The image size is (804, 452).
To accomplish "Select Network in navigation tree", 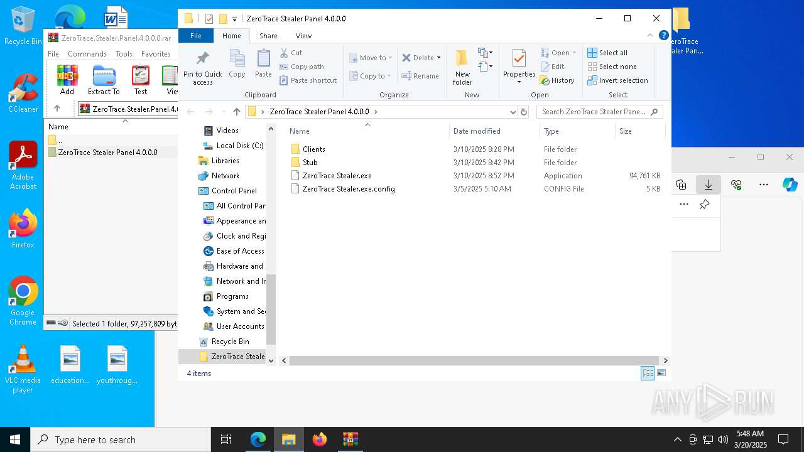I will click(x=225, y=176).
